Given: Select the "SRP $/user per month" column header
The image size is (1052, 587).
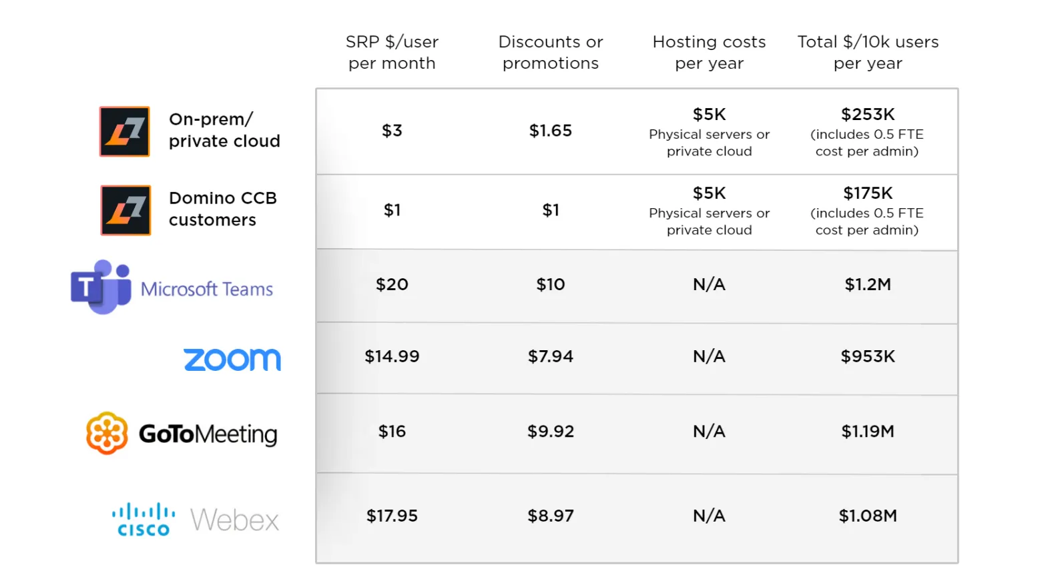Looking at the screenshot, I should [x=392, y=53].
